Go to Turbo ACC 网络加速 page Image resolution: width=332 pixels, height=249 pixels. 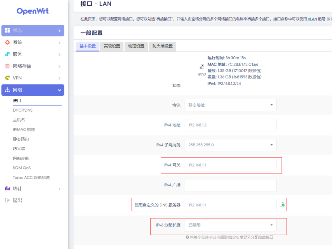tap(31, 177)
